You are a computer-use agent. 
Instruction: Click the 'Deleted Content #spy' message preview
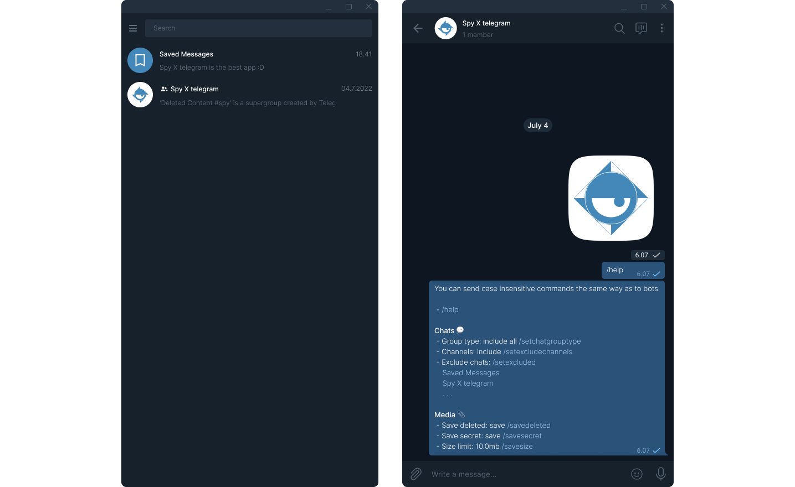[x=247, y=103]
